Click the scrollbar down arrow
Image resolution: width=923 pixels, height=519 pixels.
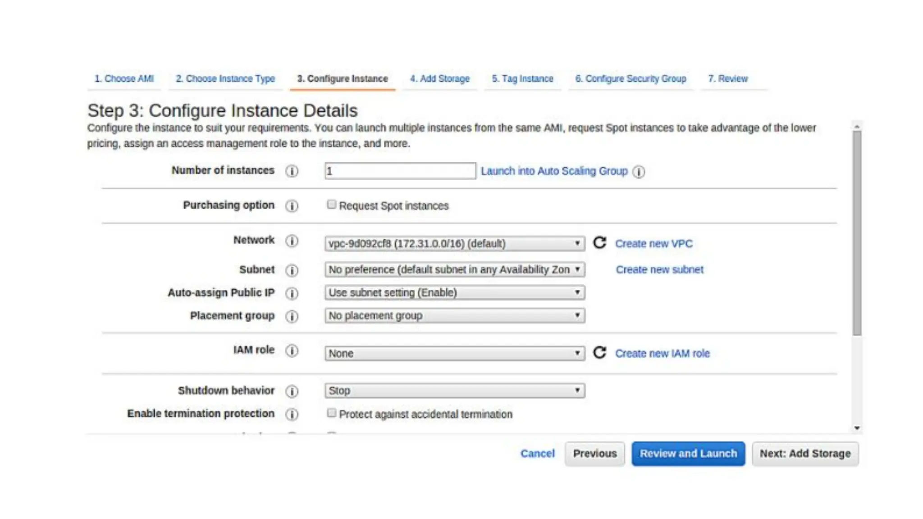[x=857, y=428]
